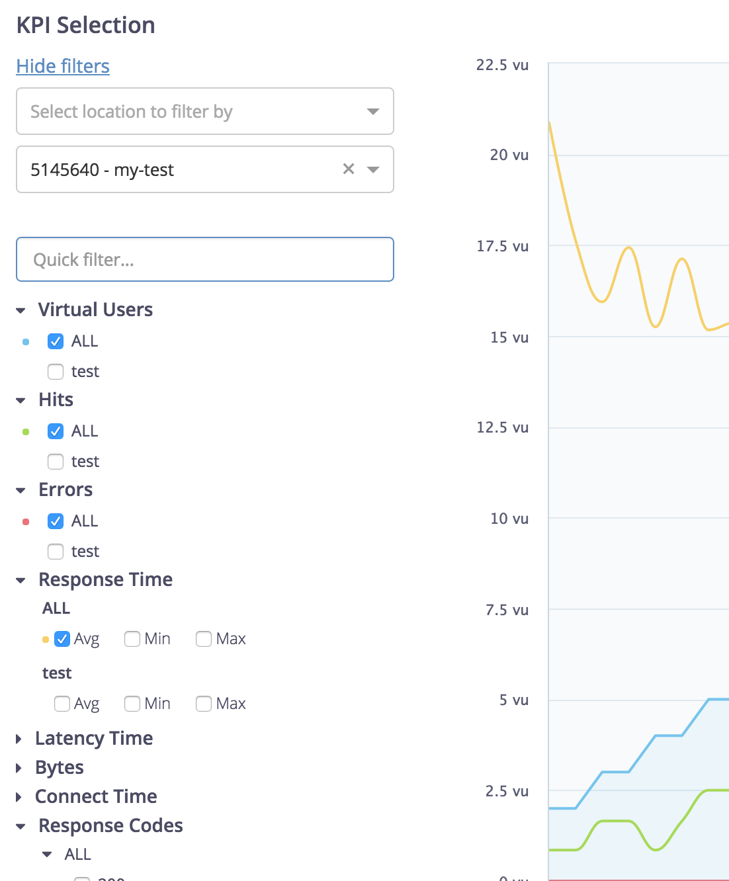
Task: Click the Latency Time heading text
Action: pyautogui.click(x=94, y=738)
